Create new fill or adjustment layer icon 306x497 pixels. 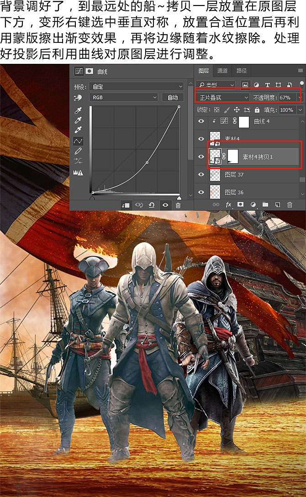point(253,205)
